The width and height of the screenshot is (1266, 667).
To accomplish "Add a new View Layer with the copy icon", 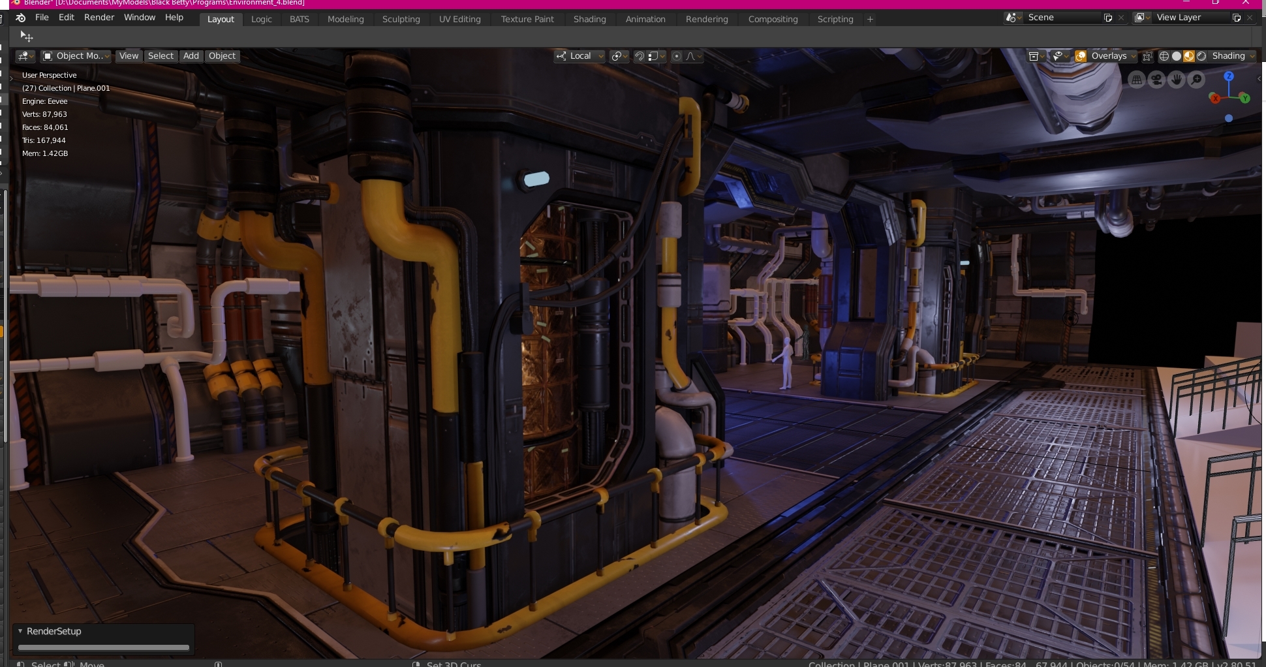I will click(x=1237, y=18).
